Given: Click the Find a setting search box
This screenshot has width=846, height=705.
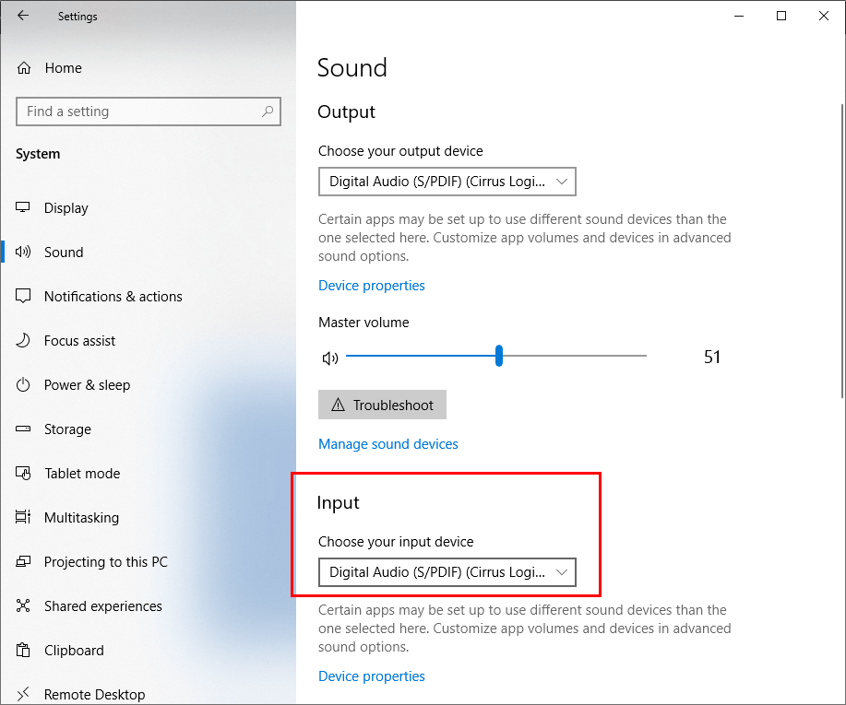Looking at the screenshot, I should tap(138, 112).
